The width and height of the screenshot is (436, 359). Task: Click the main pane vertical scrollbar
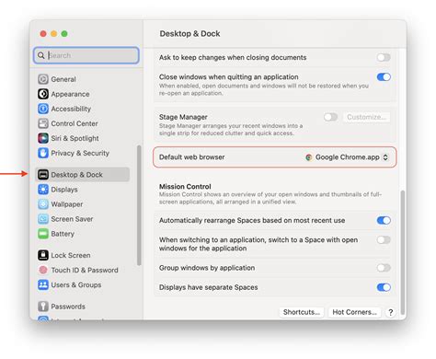403,251
